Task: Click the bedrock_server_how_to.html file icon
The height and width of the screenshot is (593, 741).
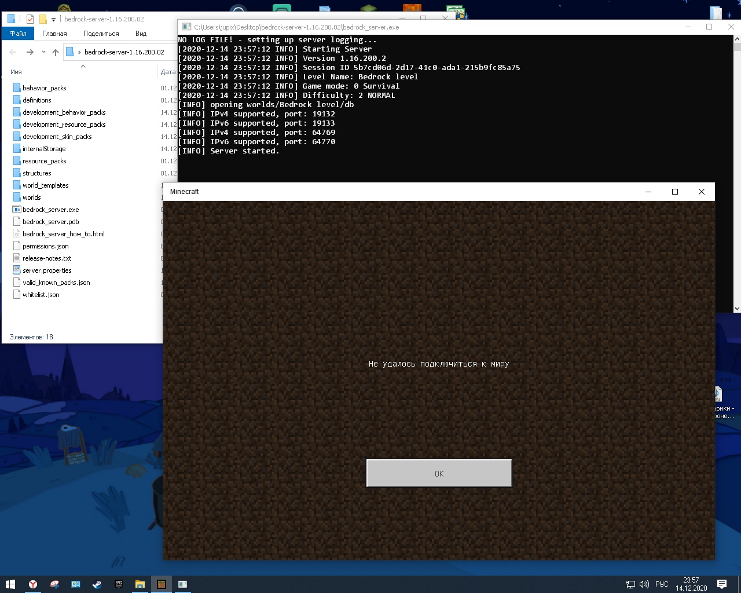Action: (x=17, y=234)
